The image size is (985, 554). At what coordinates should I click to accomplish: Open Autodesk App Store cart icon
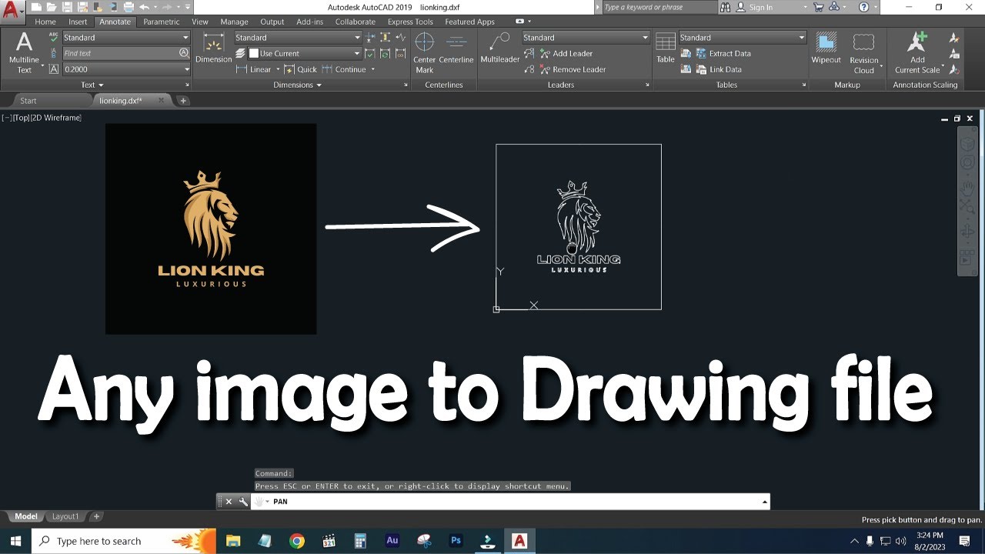pyautogui.click(x=818, y=7)
